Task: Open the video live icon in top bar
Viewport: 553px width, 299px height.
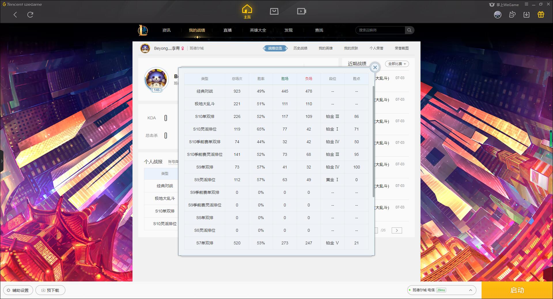Action: pos(302,11)
